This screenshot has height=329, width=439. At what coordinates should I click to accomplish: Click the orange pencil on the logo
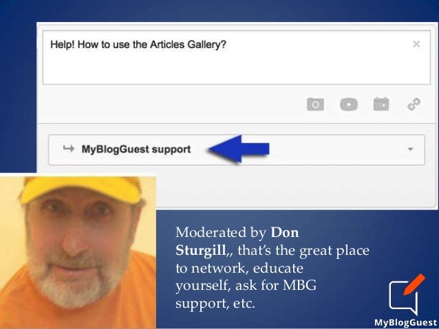tap(414, 284)
